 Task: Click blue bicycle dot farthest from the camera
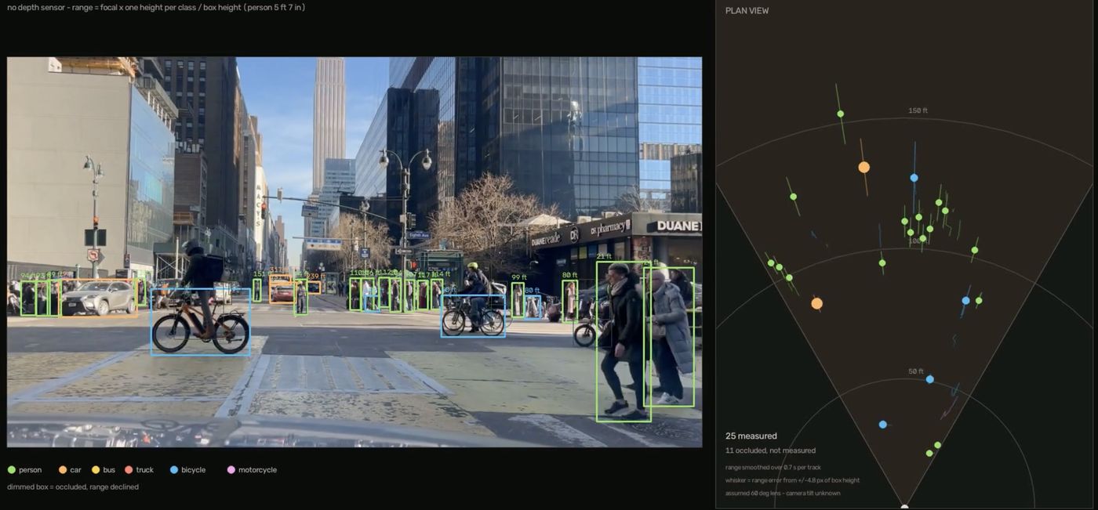(914, 178)
